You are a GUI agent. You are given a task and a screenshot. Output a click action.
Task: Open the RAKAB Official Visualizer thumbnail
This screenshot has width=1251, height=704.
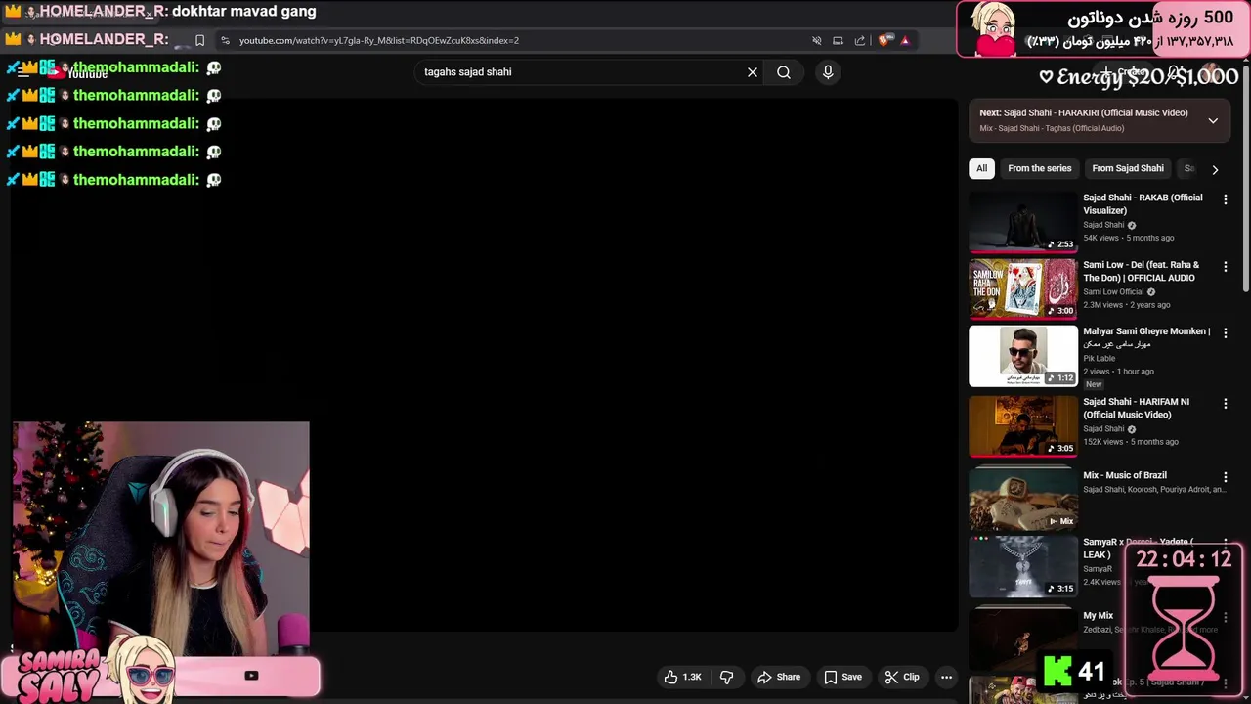click(1022, 222)
